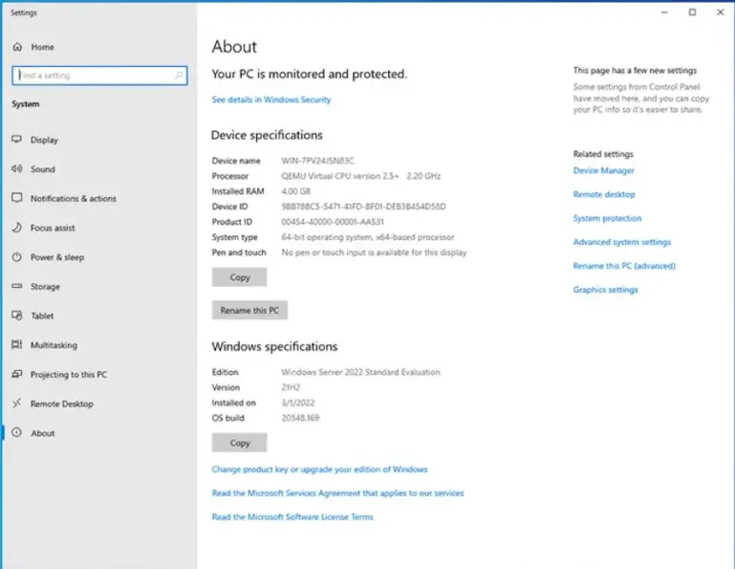
Task: Click Your PC is monitored and protected
Action: (310, 75)
